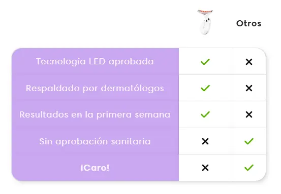The image size is (281, 194).
Task: Select the Respaldado por dermatólogos label
Action: (x=95, y=89)
